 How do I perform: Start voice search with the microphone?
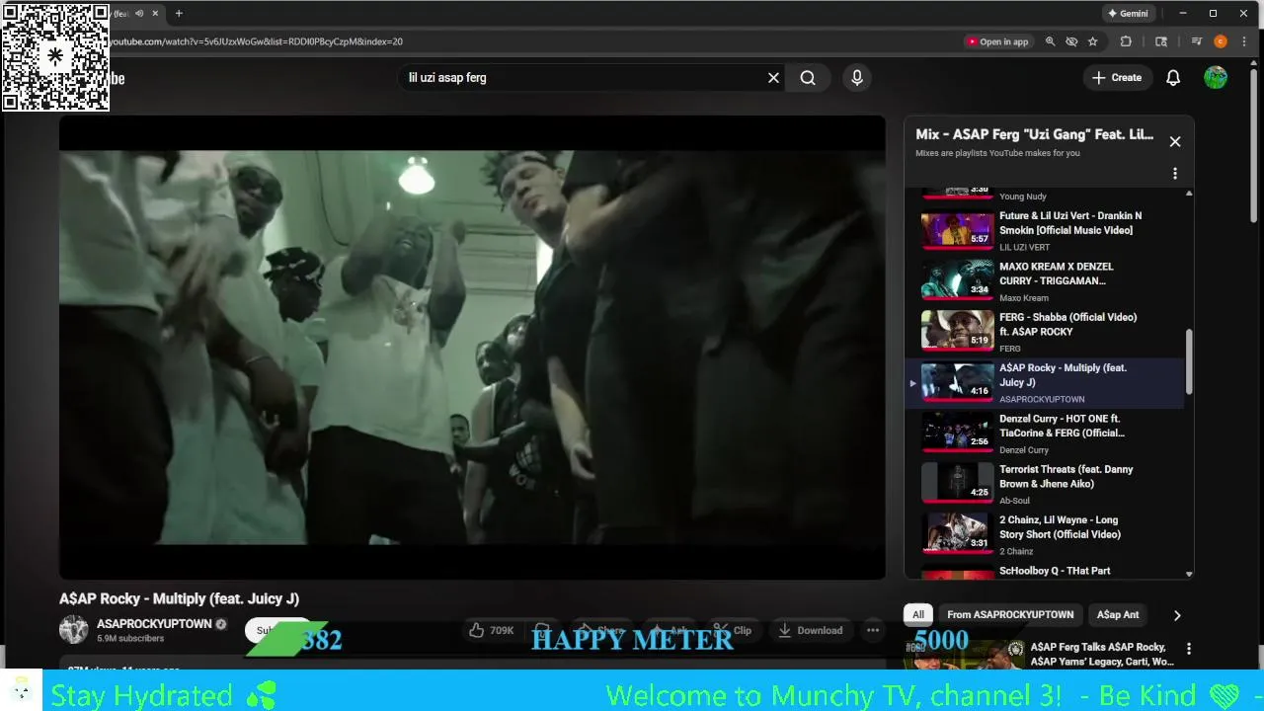pos(857,78)
